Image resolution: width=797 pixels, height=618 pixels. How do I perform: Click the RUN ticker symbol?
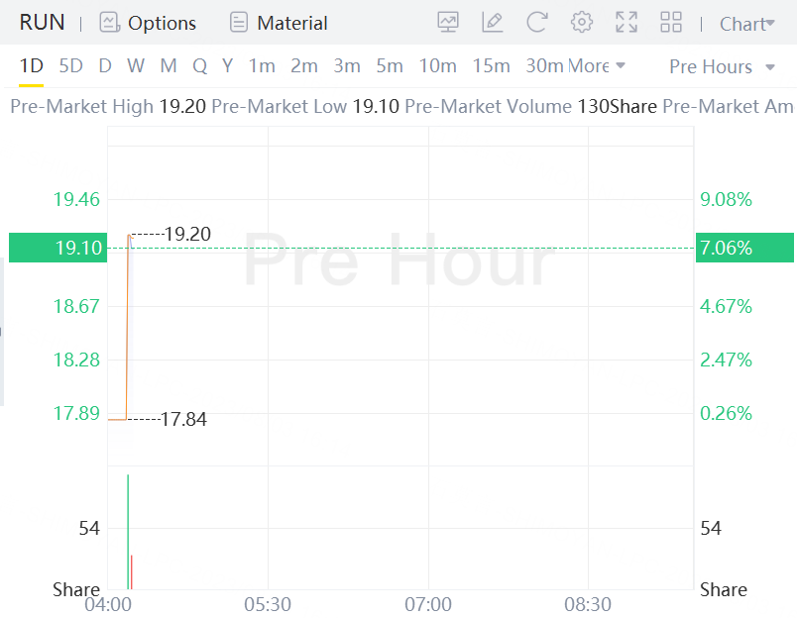point(42,23)
